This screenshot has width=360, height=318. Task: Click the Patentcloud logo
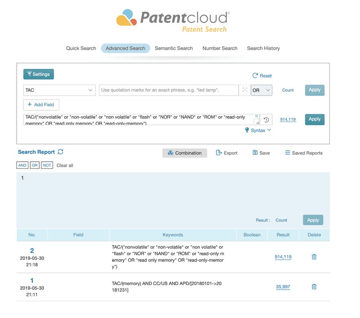tap(173, 21)
